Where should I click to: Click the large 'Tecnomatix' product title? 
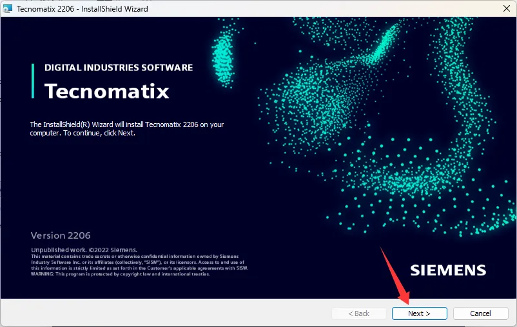107,91
